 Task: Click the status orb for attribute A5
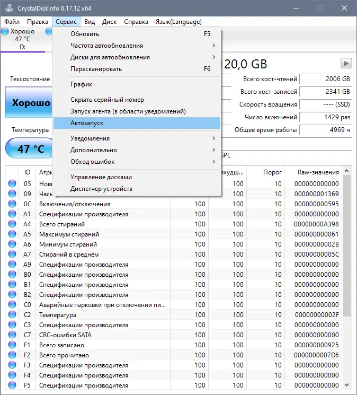(12, 234)
